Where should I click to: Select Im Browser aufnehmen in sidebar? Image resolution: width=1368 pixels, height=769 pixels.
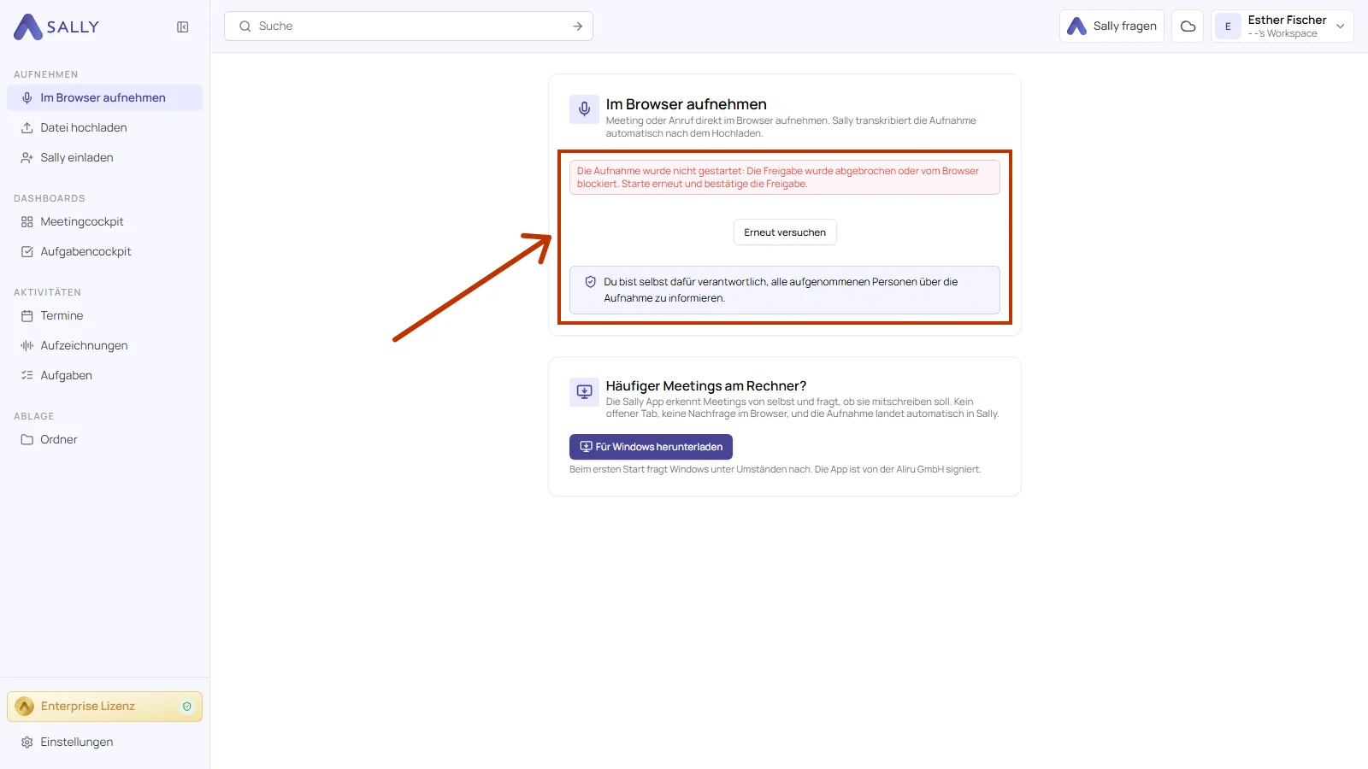tap(104, 97)
